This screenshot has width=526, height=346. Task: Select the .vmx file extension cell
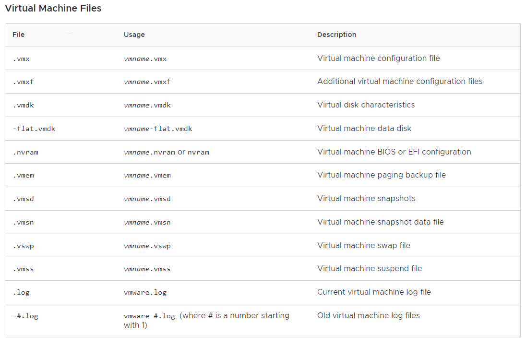(x=21, y=59)
